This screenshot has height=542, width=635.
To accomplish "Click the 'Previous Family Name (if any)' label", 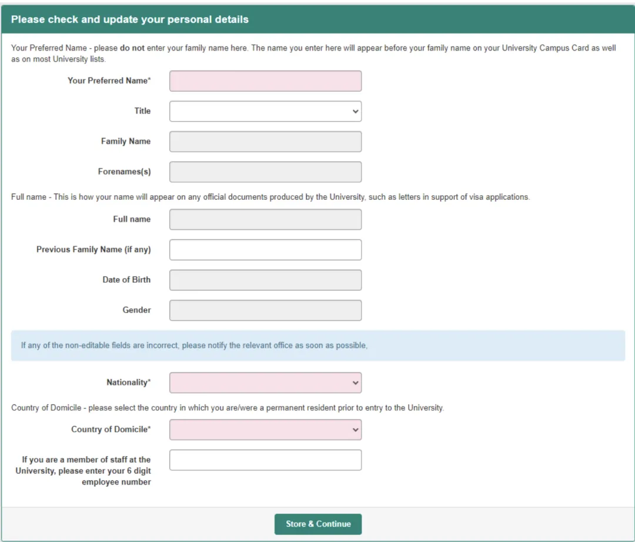I will [x=93, y=250].
